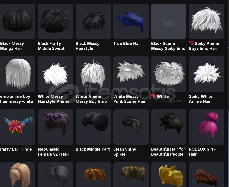Select the White Anime Messy Boy Emo image
229x187 pixels.
[93, 74]
